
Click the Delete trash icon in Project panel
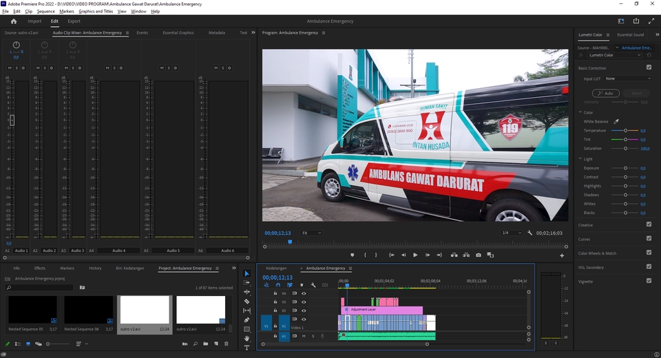(227, 344)
